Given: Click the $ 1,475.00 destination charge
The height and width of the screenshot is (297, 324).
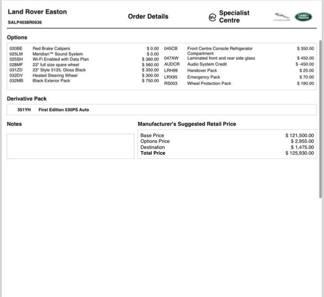Looking at the screenshot, I should (x=302, y=147).
